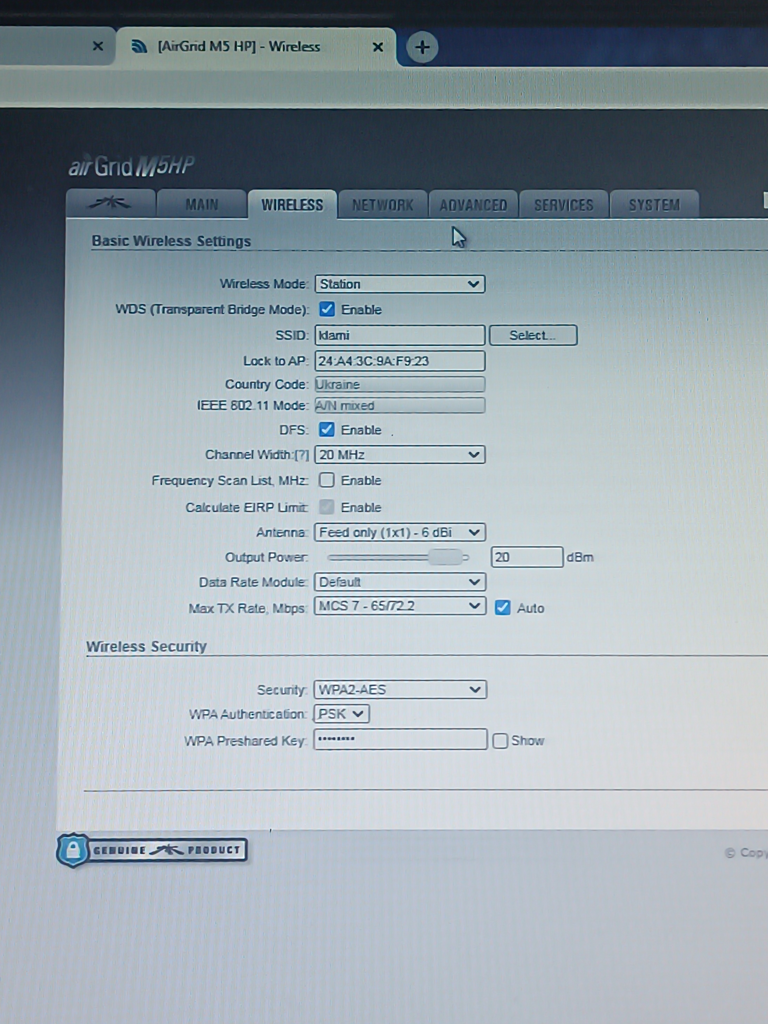
Task: Switch to the WIRELESS tab
Action: tap(292, 205)
